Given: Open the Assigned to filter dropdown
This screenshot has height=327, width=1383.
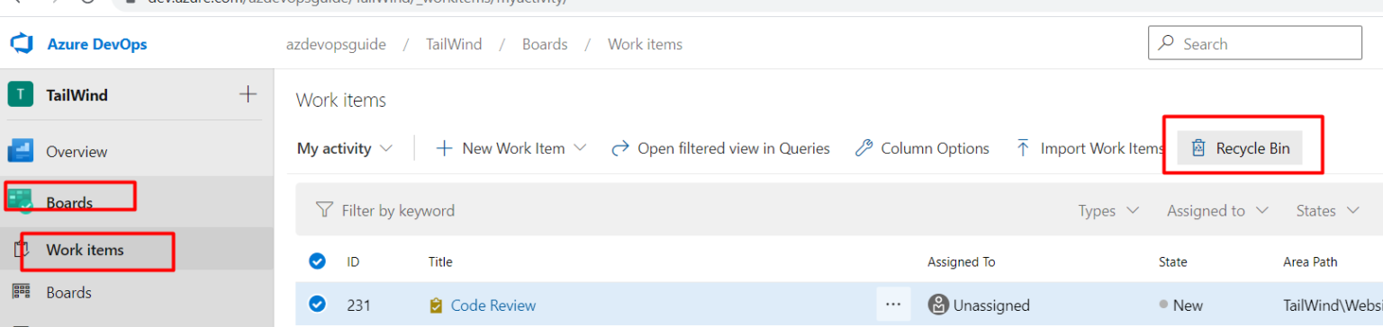Looking at the screenshot, I should pyautogui.click(x=1217, y=211).
